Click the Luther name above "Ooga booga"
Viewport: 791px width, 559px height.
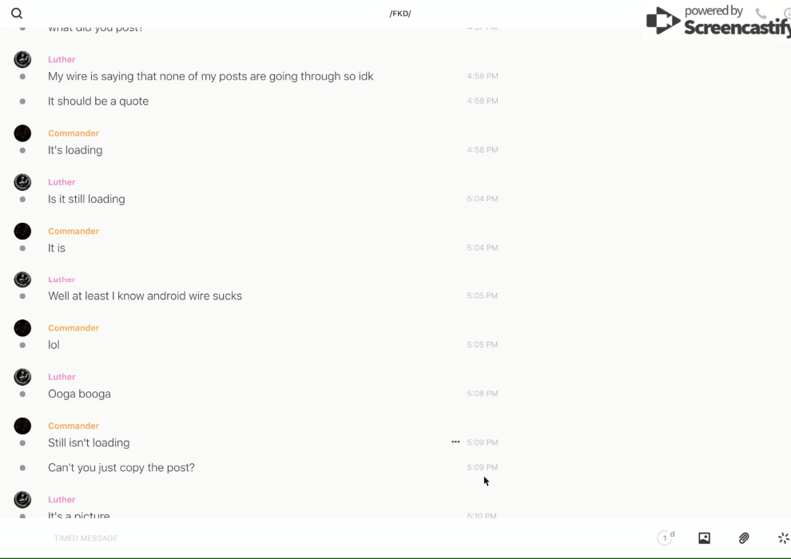click(x=62, y=377)
